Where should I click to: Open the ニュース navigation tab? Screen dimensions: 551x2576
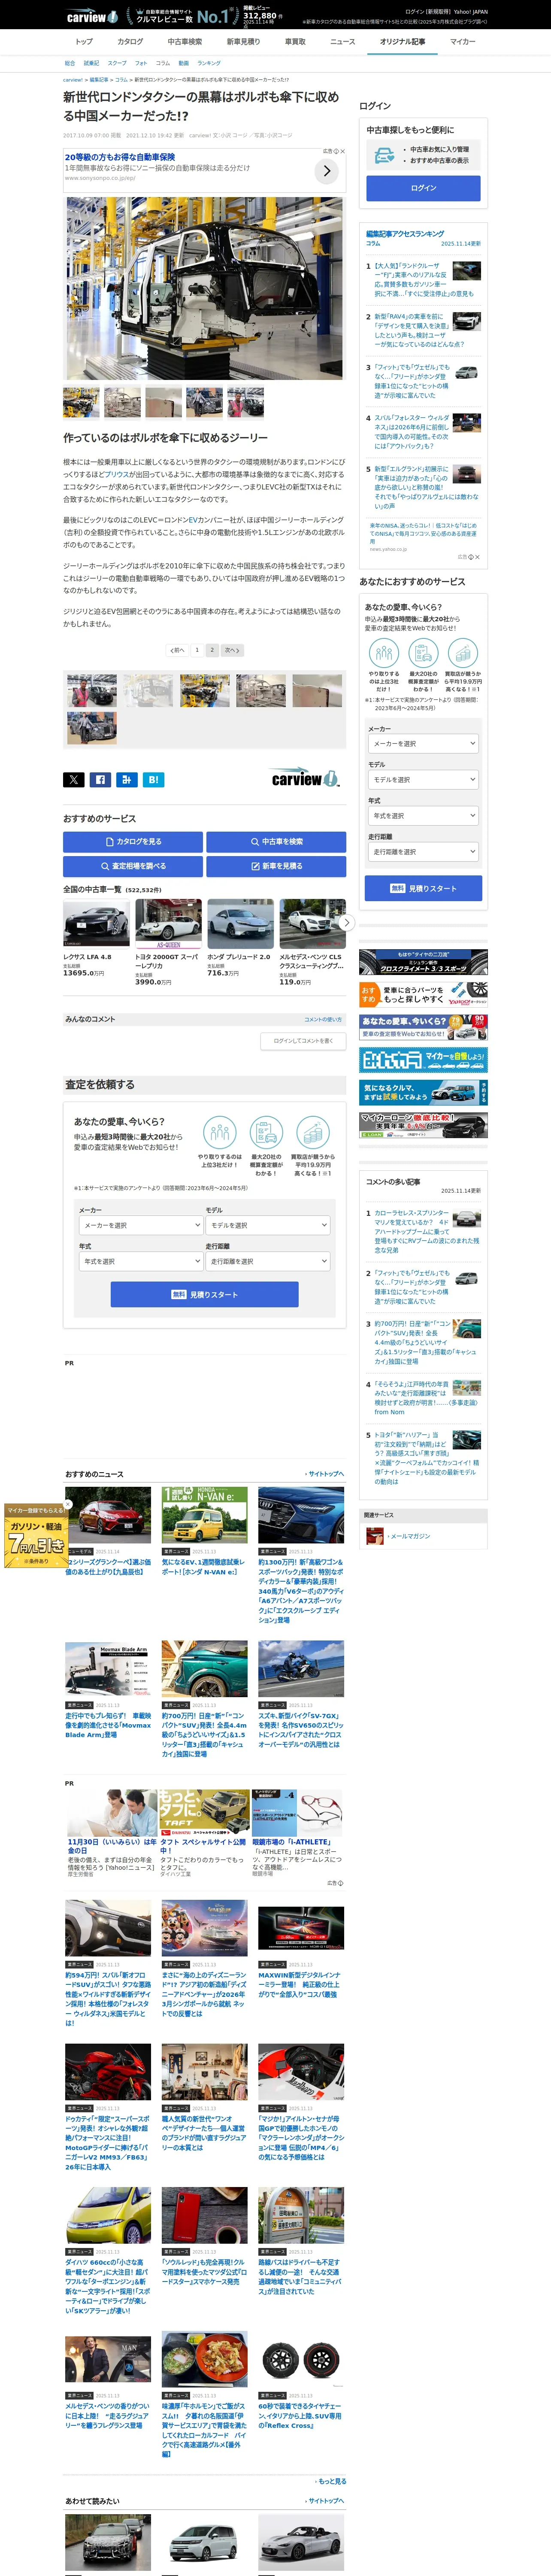pyautogui.click(x=343, y=42)
